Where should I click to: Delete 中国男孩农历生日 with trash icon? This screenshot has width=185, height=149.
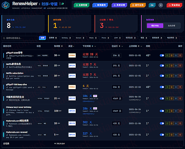pos(180,98)
